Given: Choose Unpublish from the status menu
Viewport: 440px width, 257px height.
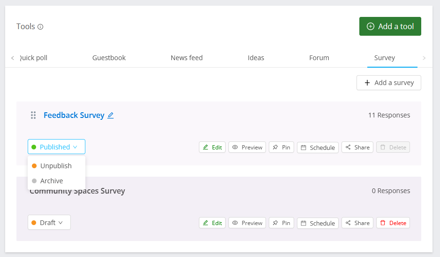Looking at the screenshot, I should [56, 166].
